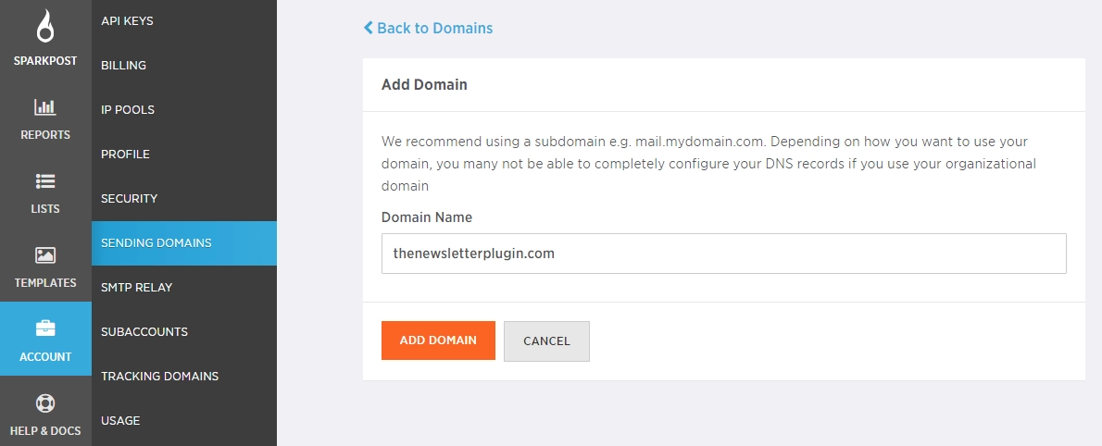Open Help & Docs lifebuoy icon

[x=45, y=403]
